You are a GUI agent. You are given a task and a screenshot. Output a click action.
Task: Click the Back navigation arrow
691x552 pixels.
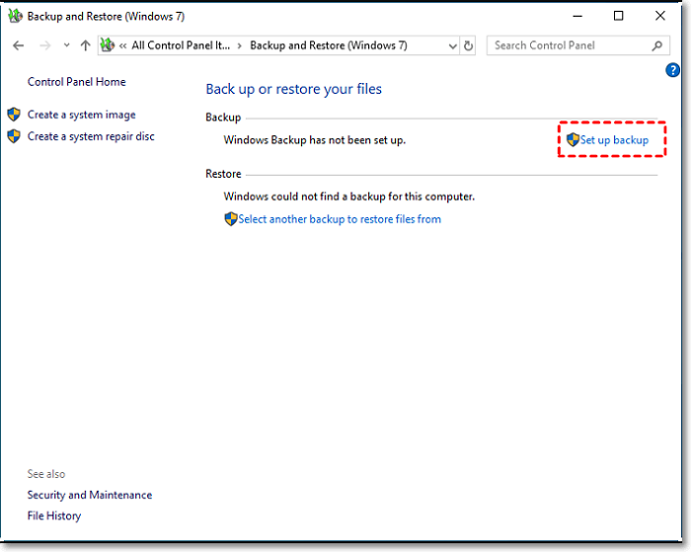[x=18, y=45]
